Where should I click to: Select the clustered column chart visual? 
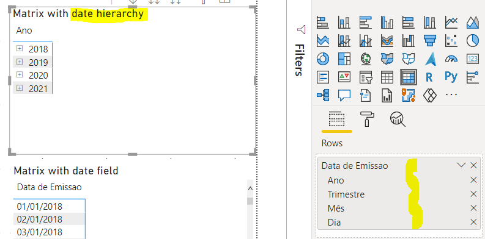387,22
